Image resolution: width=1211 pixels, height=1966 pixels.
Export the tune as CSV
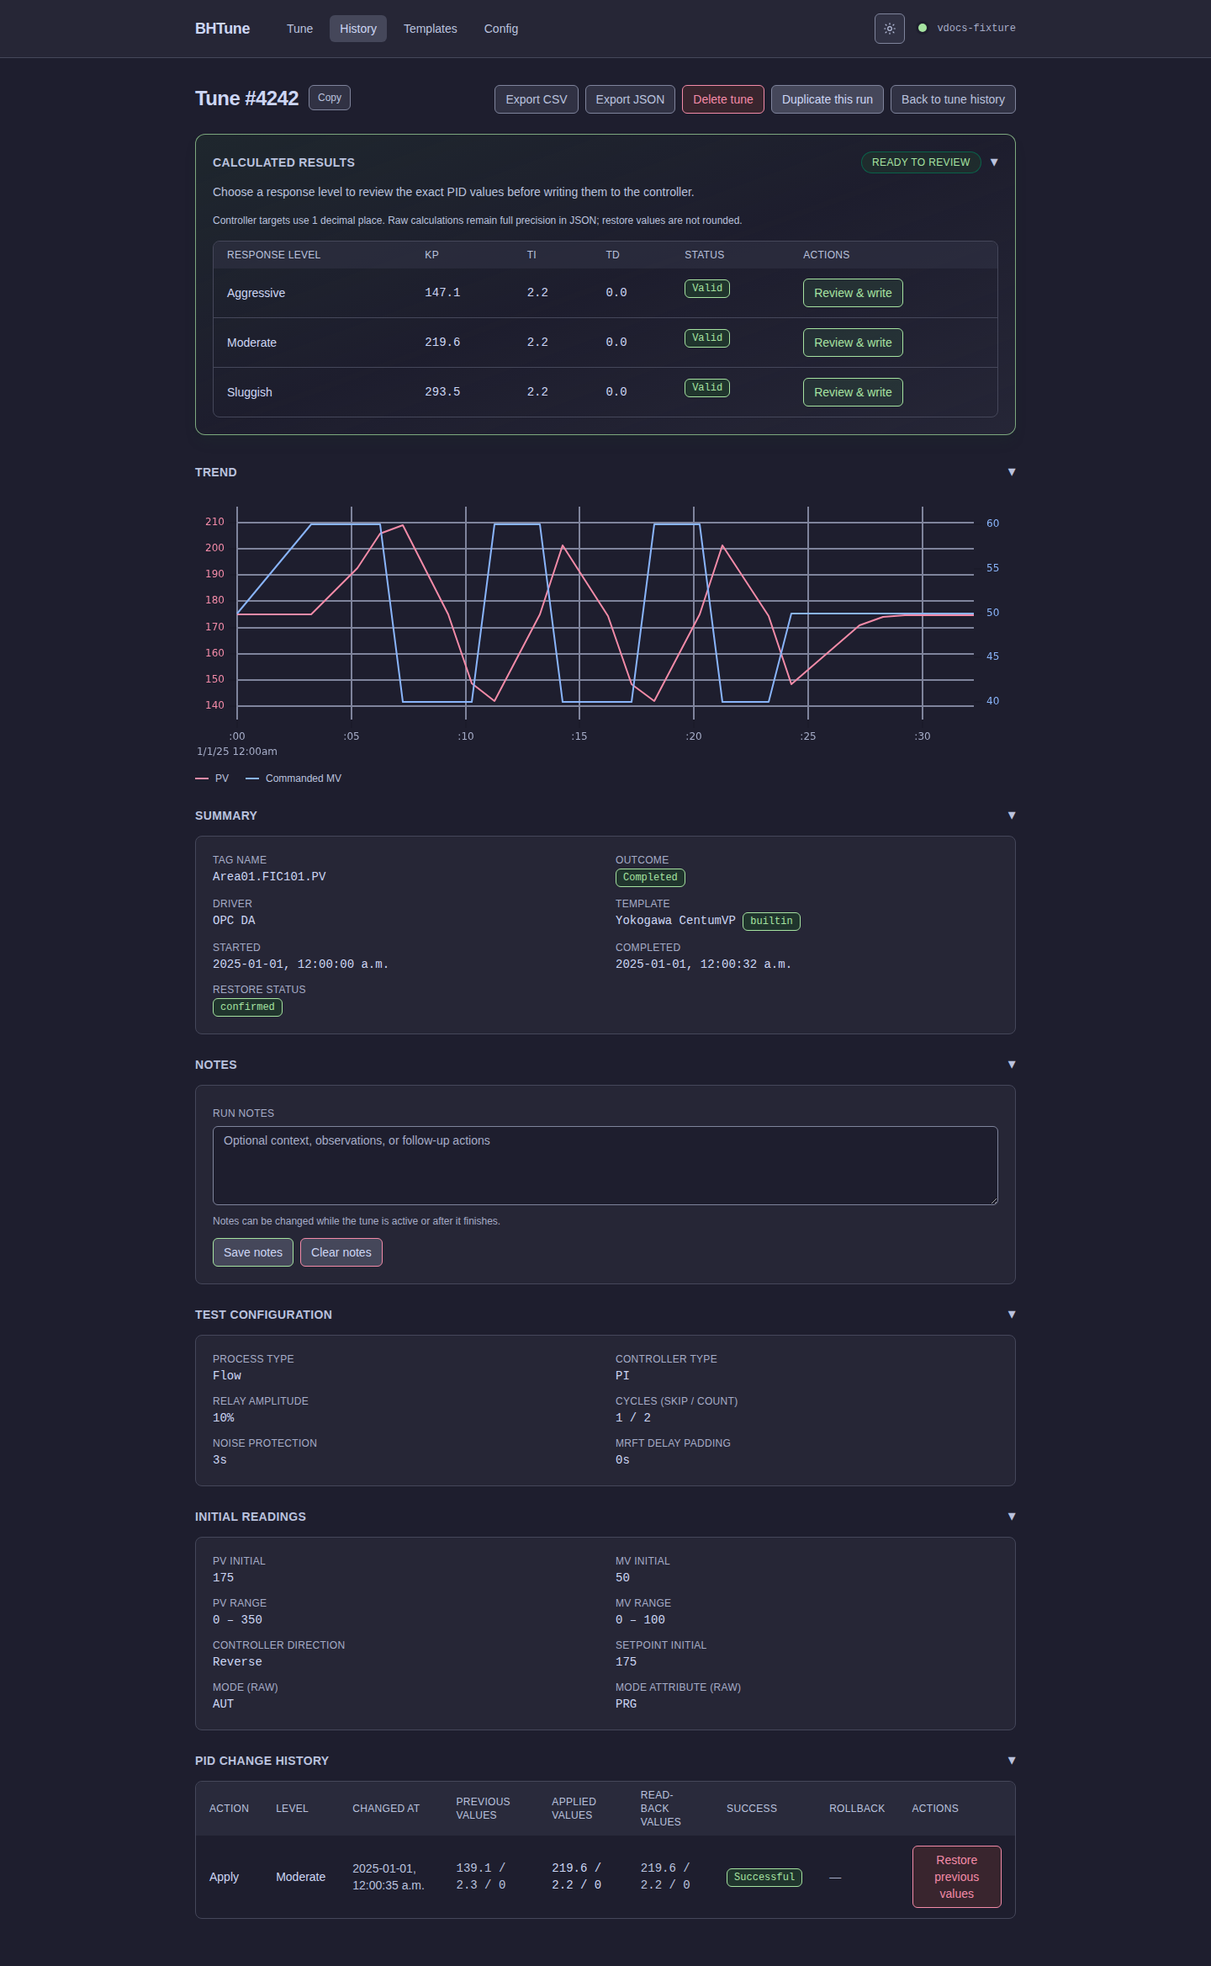click(537, 99)
